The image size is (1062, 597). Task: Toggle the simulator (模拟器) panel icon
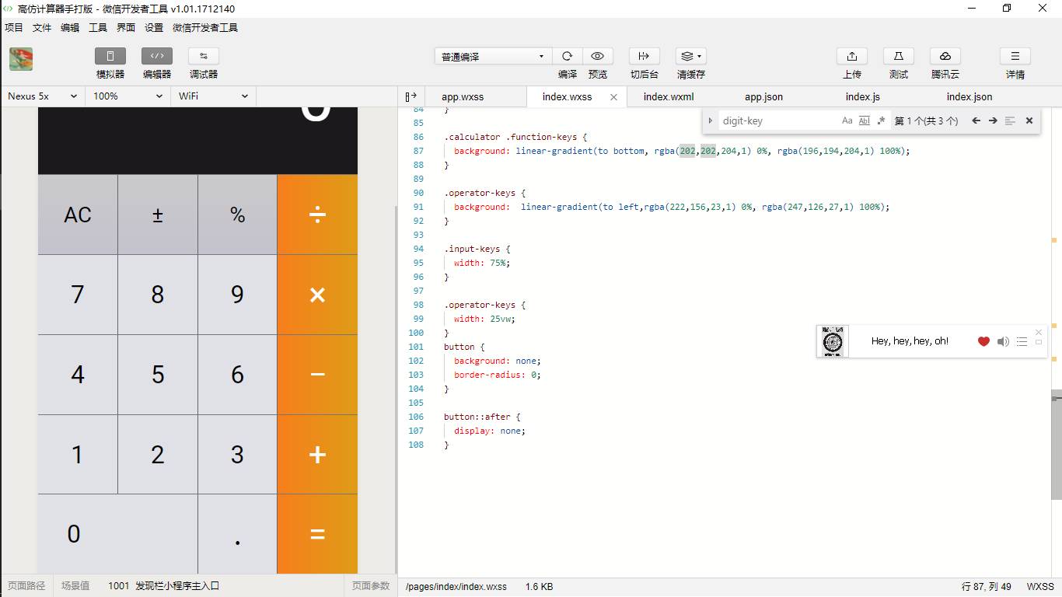(110, 56)
